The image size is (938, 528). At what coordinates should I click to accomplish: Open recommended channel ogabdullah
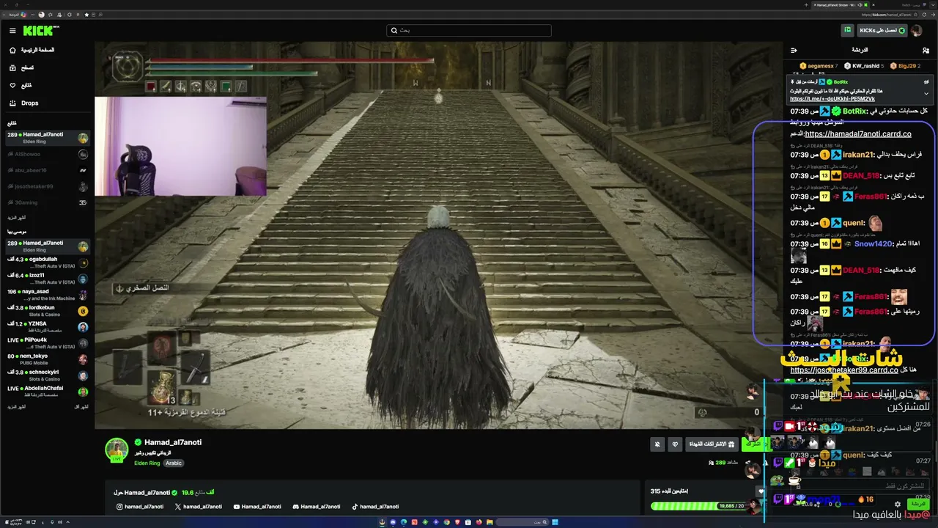click(x=48, y=262)
